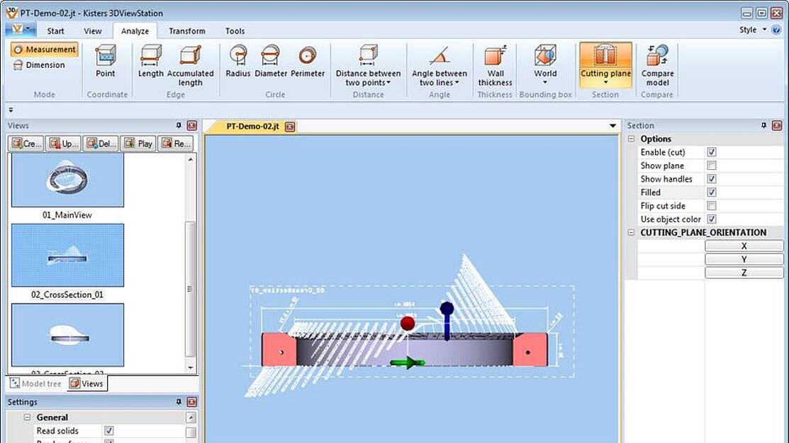
Task: Open the application logo menu button
Action: point(21,30)
